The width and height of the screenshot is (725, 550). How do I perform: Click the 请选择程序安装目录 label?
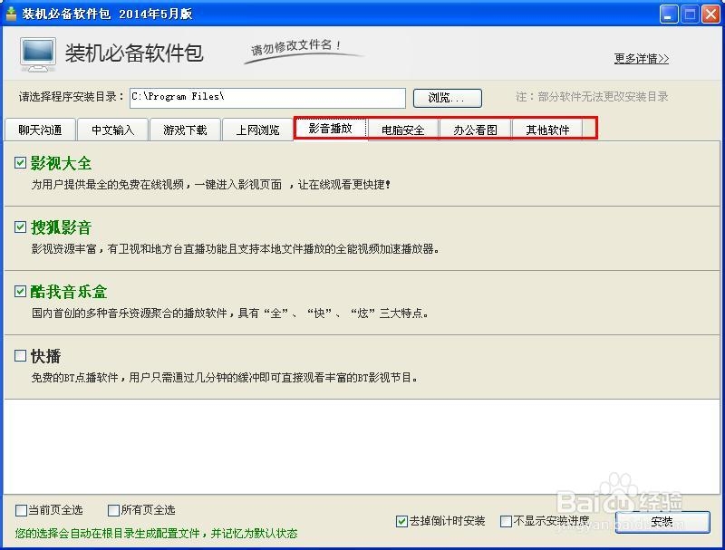(72, 97)
